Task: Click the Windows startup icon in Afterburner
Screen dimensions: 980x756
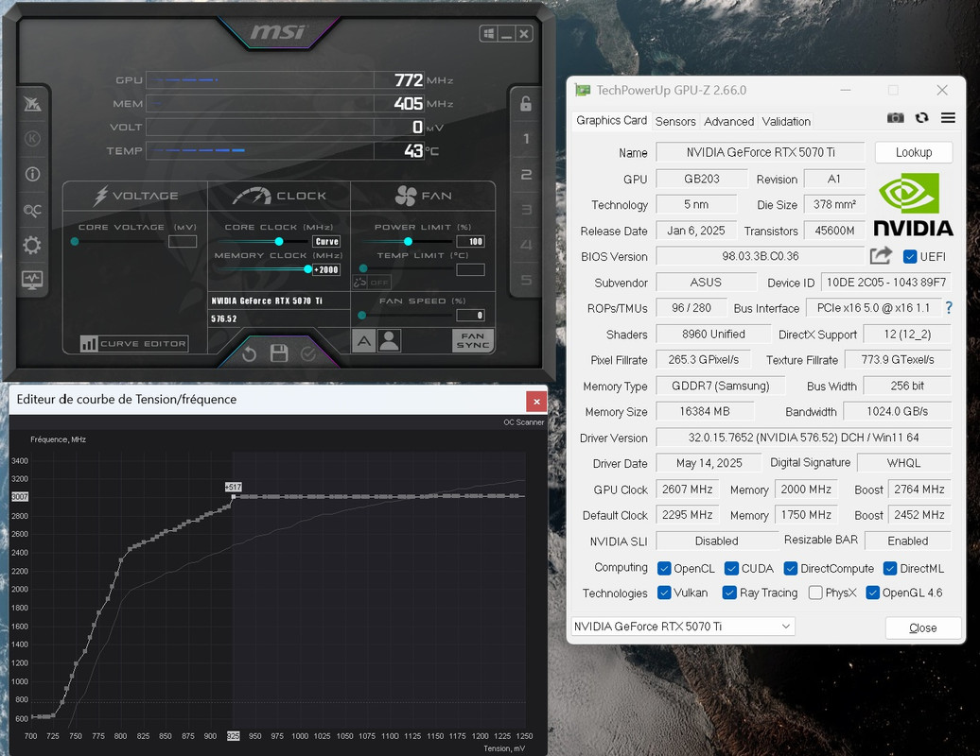Action: tap(489, 34)
